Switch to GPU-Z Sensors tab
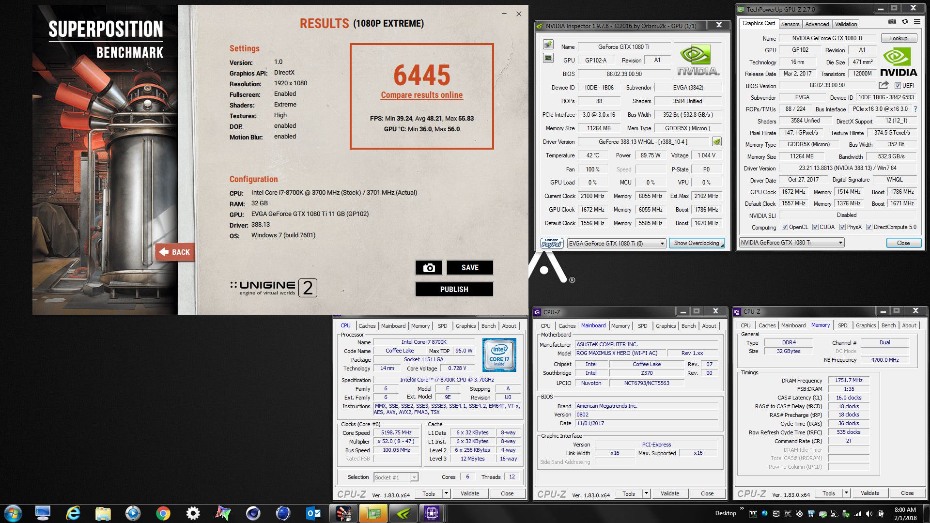This screenshot has height=523, width=930. (x=790, y=24)
